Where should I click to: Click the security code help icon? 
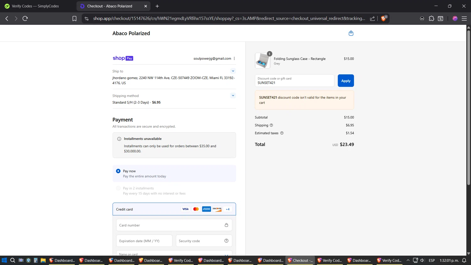226,241
